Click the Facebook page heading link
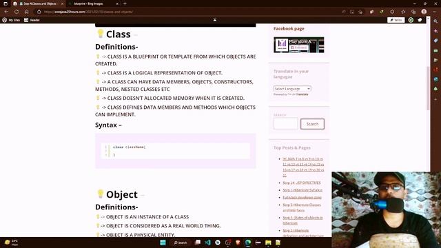The width and height of the screenshot is (441, 248). 289,28
